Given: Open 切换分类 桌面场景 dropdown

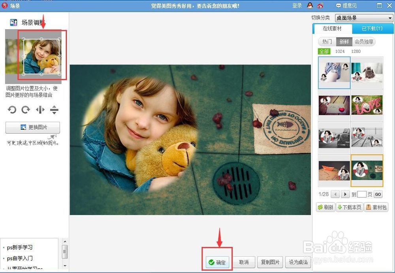Looking at the screenshot, I should point(364,18).
